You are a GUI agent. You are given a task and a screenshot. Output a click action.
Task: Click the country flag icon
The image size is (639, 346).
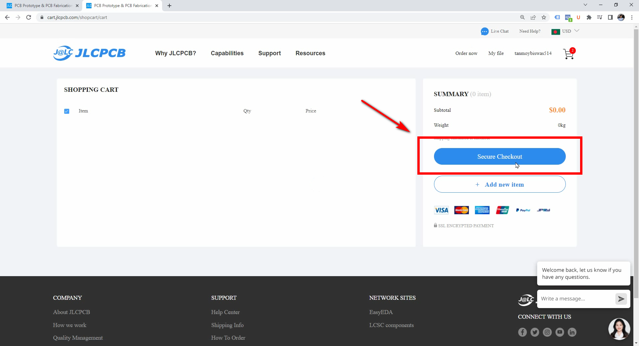click(555, 32)
